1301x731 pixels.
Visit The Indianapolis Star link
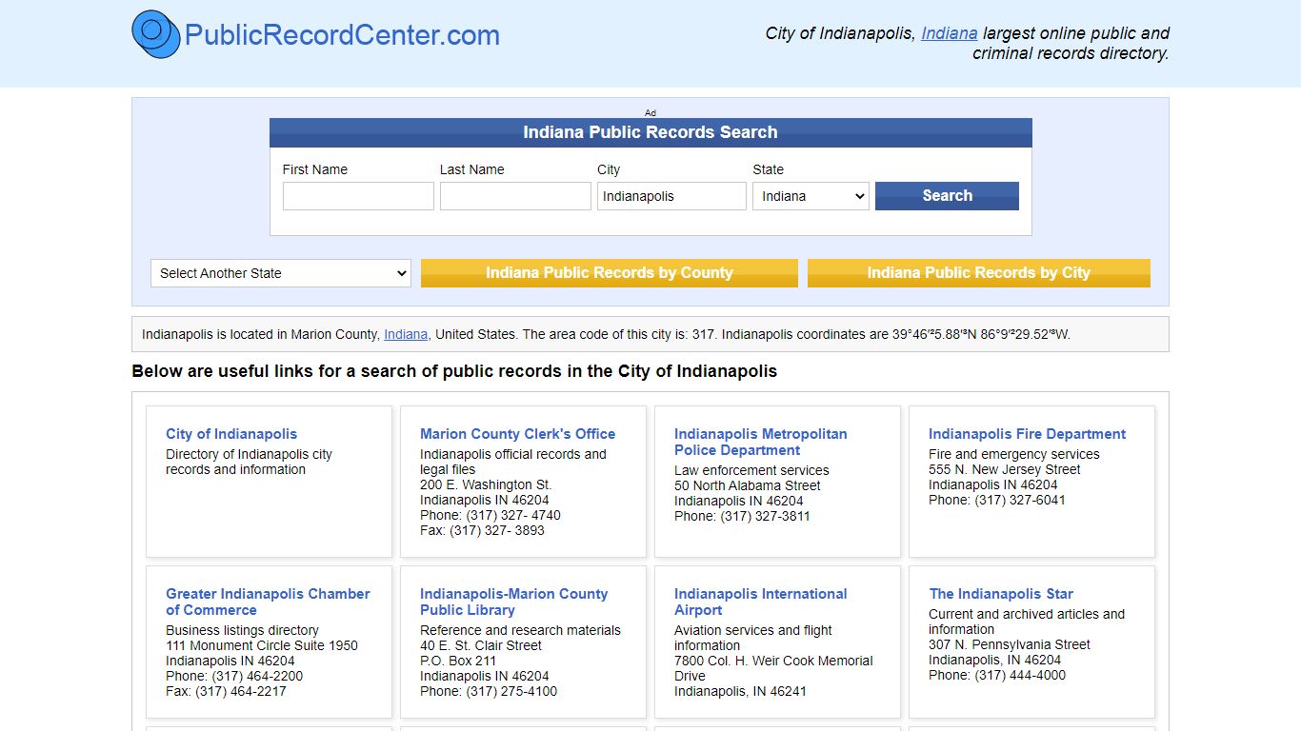coord(1001,594)
